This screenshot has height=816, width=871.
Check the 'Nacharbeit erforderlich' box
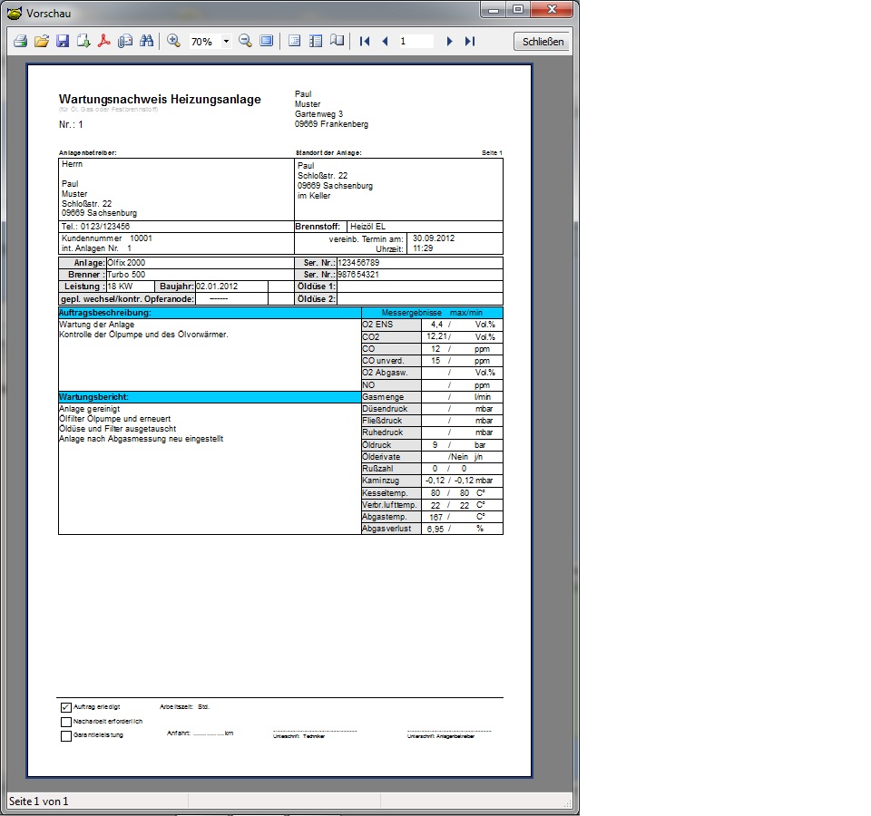pos(65,722)
